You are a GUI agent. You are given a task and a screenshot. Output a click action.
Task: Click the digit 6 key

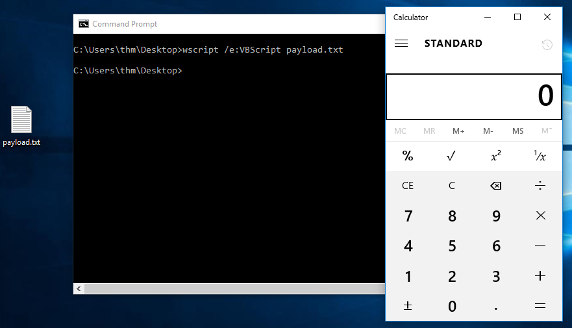click(x=496, y=246)
